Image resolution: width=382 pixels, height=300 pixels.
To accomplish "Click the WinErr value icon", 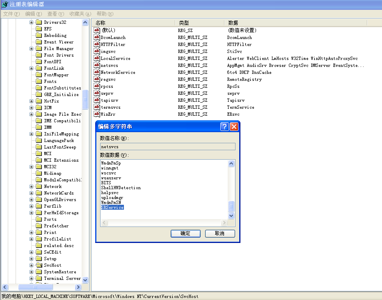I will [x=97, y=114].
